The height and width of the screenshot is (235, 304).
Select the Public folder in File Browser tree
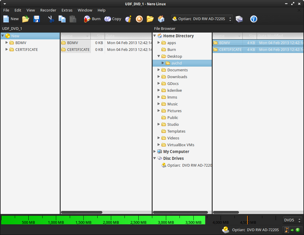(x=172, y=117)
